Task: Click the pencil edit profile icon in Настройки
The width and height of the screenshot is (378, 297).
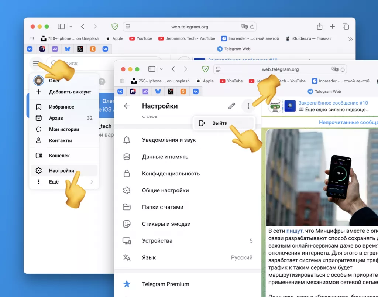Action: pyautogui.click(x=231, y=106)
